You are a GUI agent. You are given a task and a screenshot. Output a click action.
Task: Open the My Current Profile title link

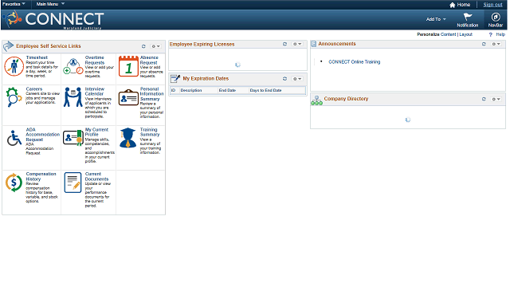click(x=96, y=132)
